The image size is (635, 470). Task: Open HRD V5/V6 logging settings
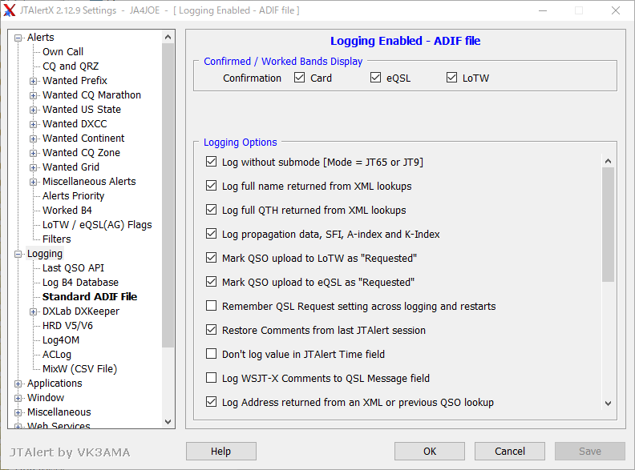point(67,326)
